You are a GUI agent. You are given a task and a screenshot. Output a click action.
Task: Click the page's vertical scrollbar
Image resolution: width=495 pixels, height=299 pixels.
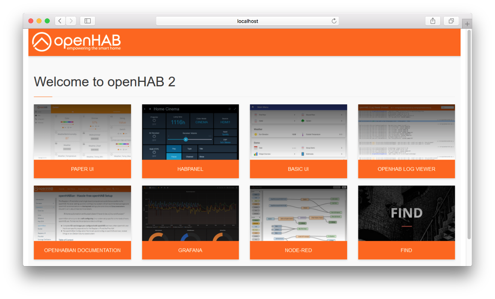point(469,135)
